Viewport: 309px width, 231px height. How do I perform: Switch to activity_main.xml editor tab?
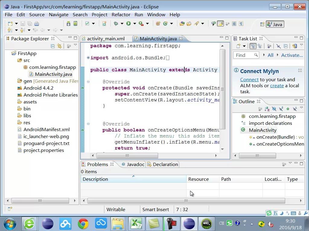106,38
